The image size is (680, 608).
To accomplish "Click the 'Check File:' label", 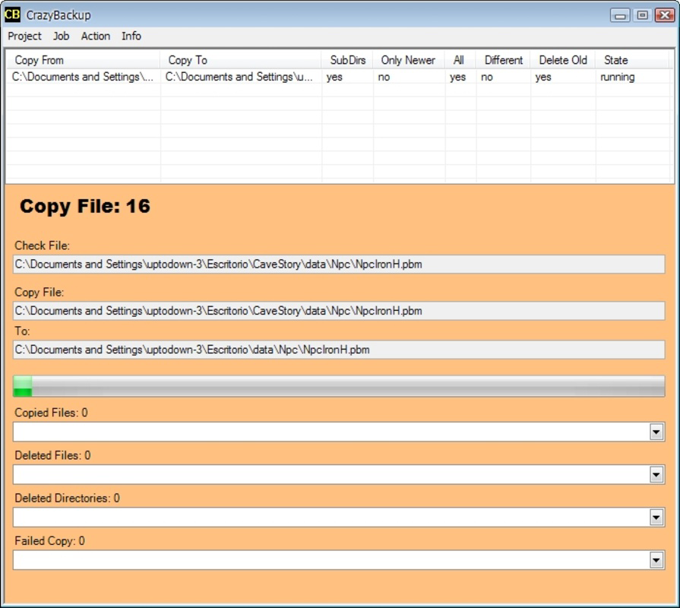I will [x=42, y=245].
